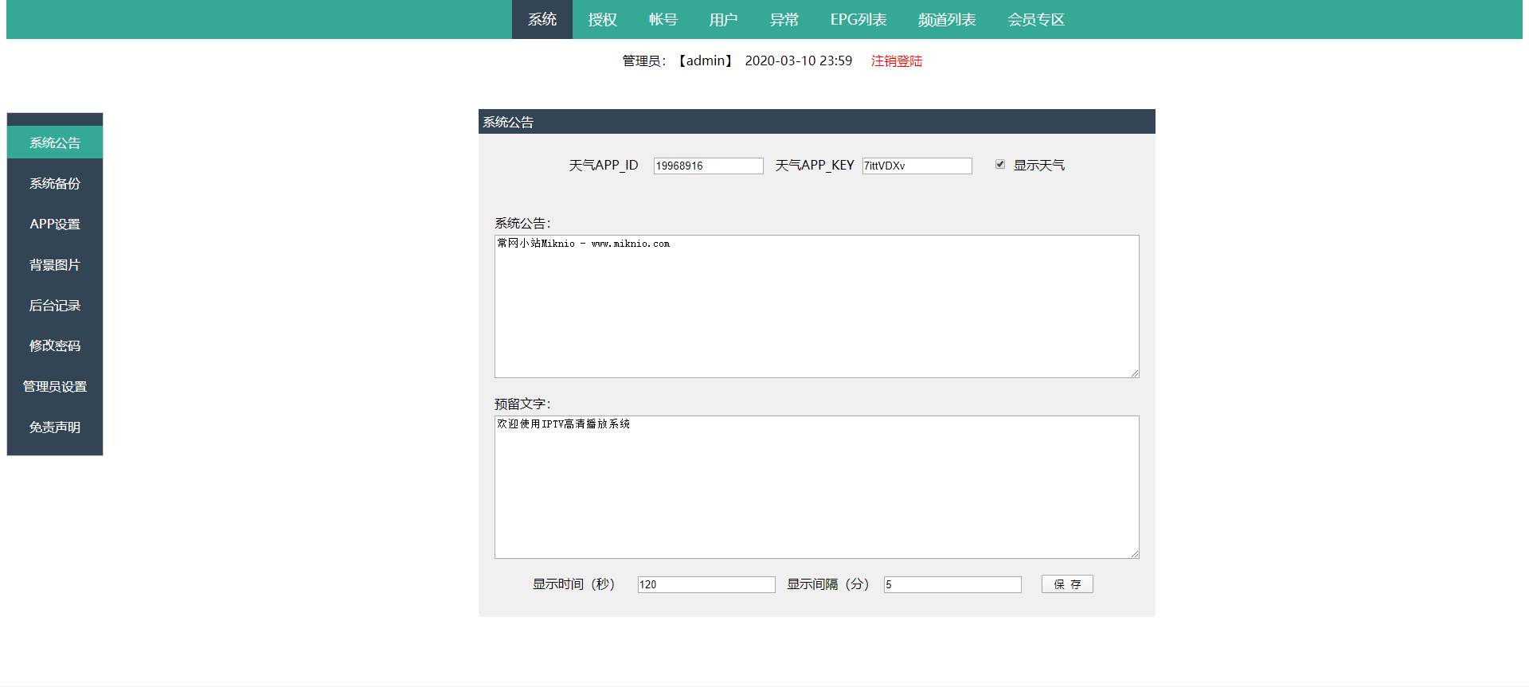Select the 异常 tab
Image resolution: width=1529 pixels, height=687 pixels.
pyautogui.click(x=784, y=19)
